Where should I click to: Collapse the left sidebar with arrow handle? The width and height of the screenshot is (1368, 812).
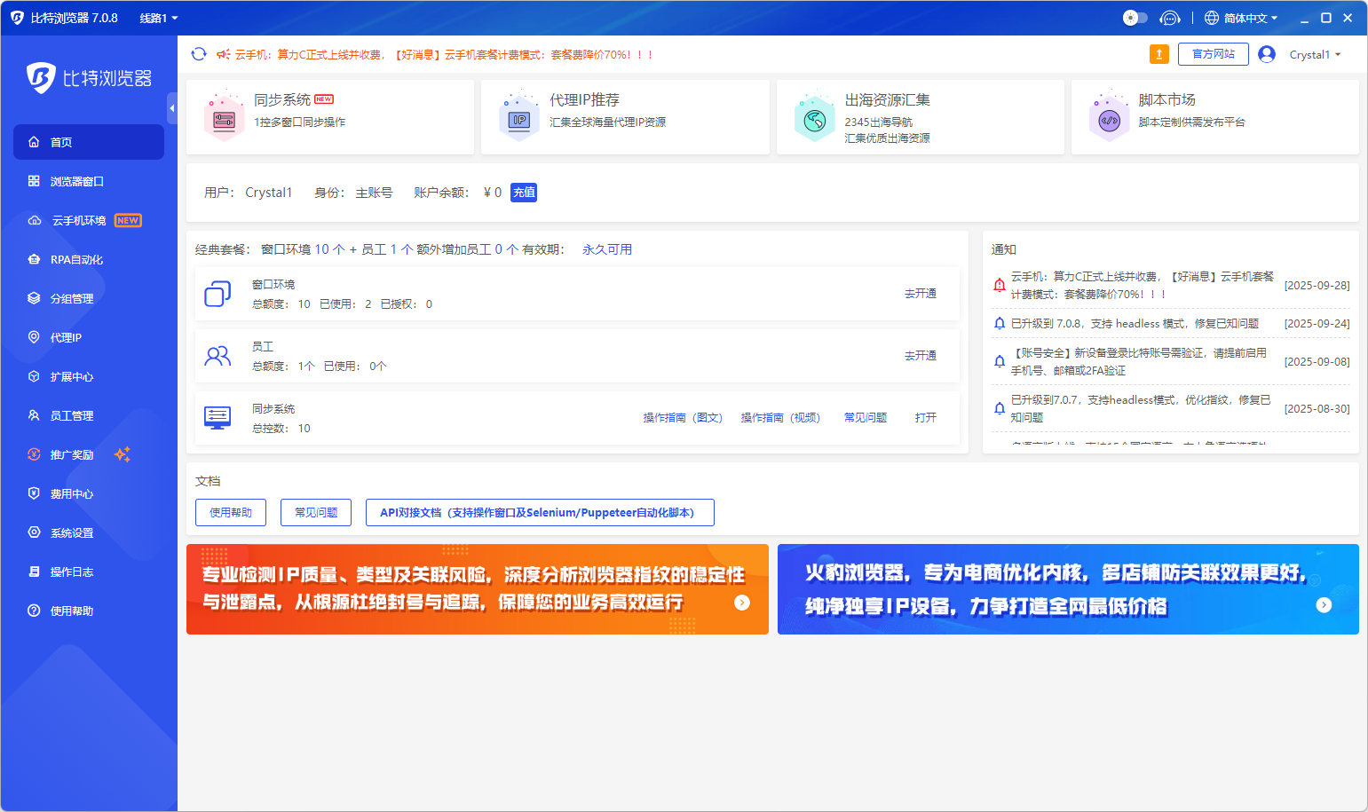(x=172, y=108)
